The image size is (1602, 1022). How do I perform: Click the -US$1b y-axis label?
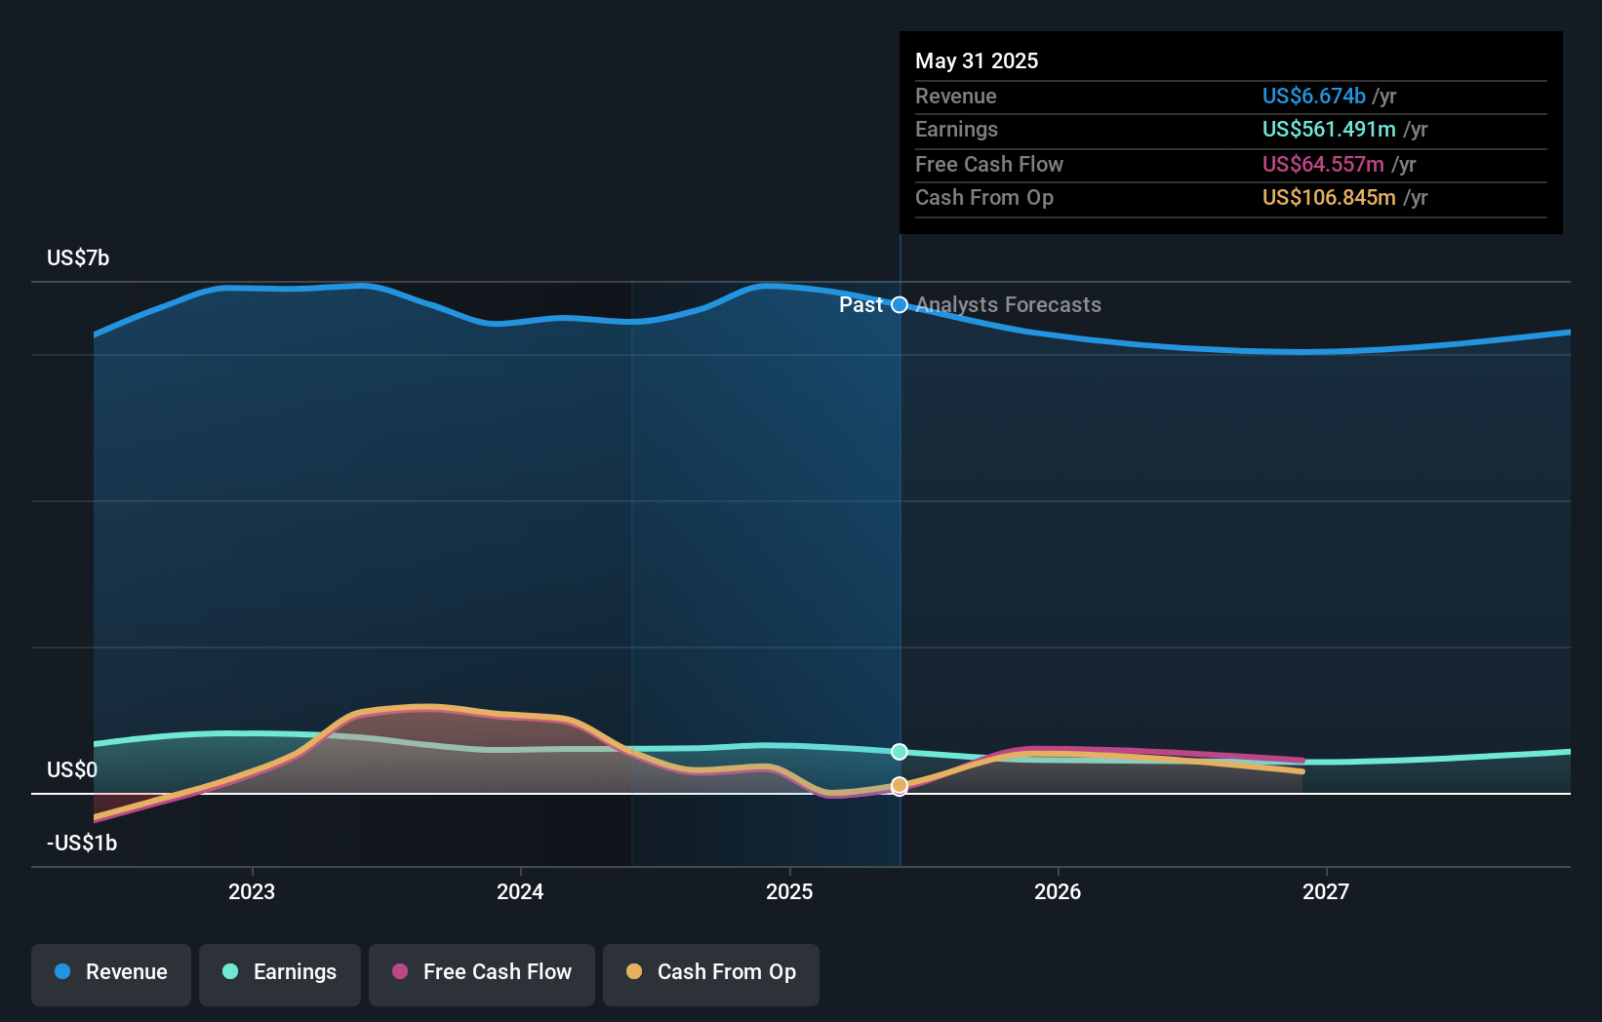82,843
